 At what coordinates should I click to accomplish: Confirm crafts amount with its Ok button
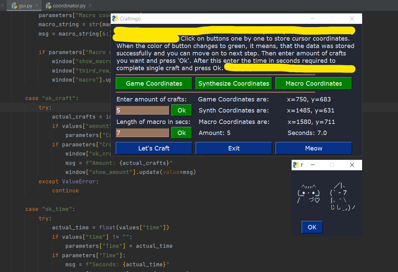tap(182, 110)
